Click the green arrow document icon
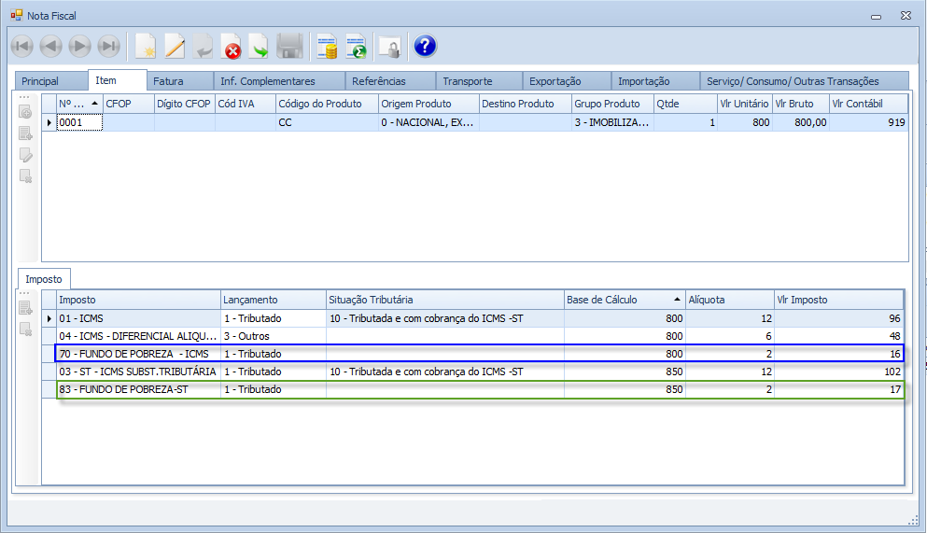The width and height of the screenshot is (927, 533). click(259, 46)
